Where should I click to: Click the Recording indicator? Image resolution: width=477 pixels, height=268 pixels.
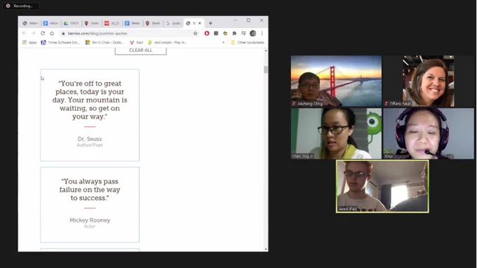pyautogui.click(x=20, y=6)
